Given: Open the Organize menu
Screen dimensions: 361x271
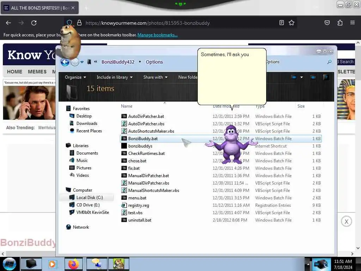Looking at the screenshot, I should click(x=75, y=77).
